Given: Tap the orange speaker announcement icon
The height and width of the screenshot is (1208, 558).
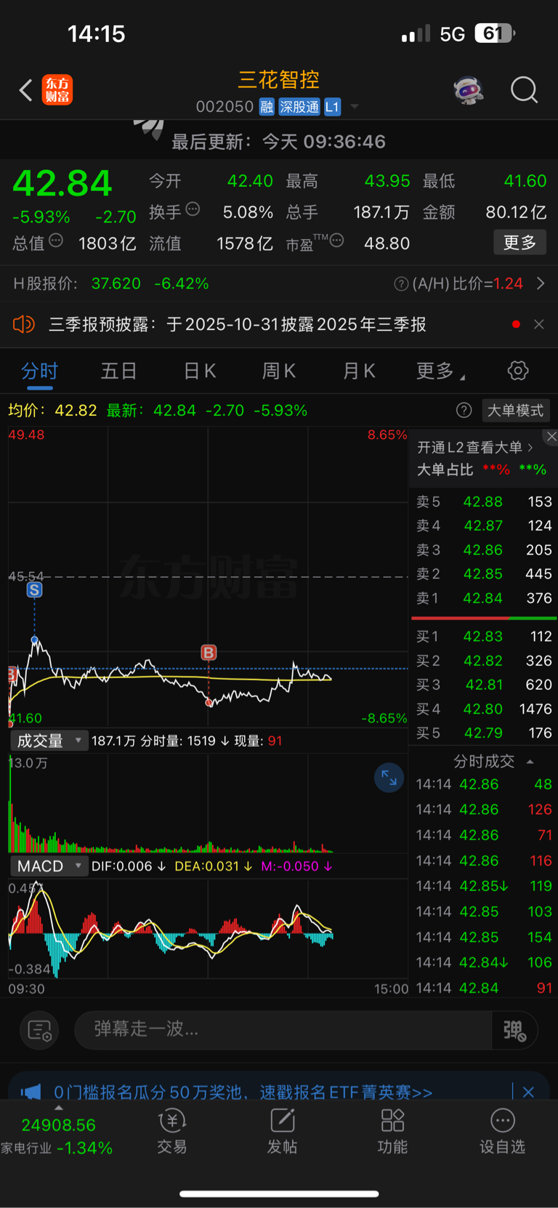Looking at the screenshot, I should coord(24,324).
